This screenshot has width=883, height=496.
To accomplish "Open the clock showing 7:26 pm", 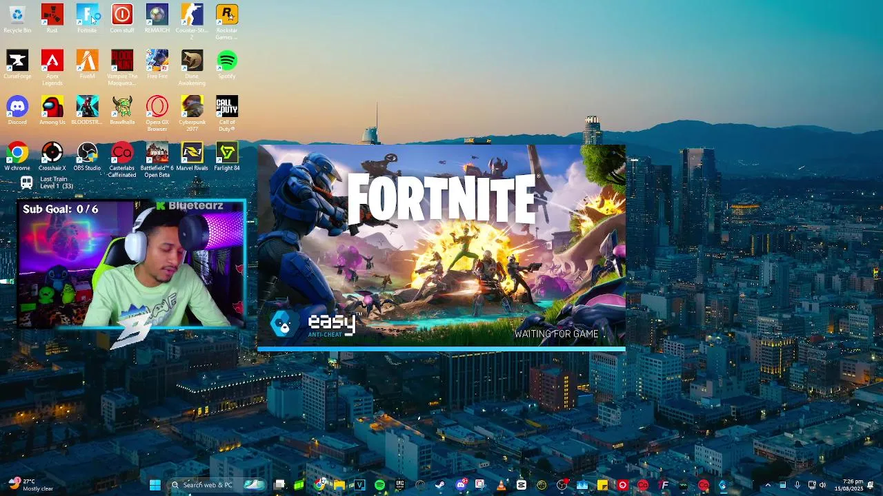I will (x=849, y=485).
